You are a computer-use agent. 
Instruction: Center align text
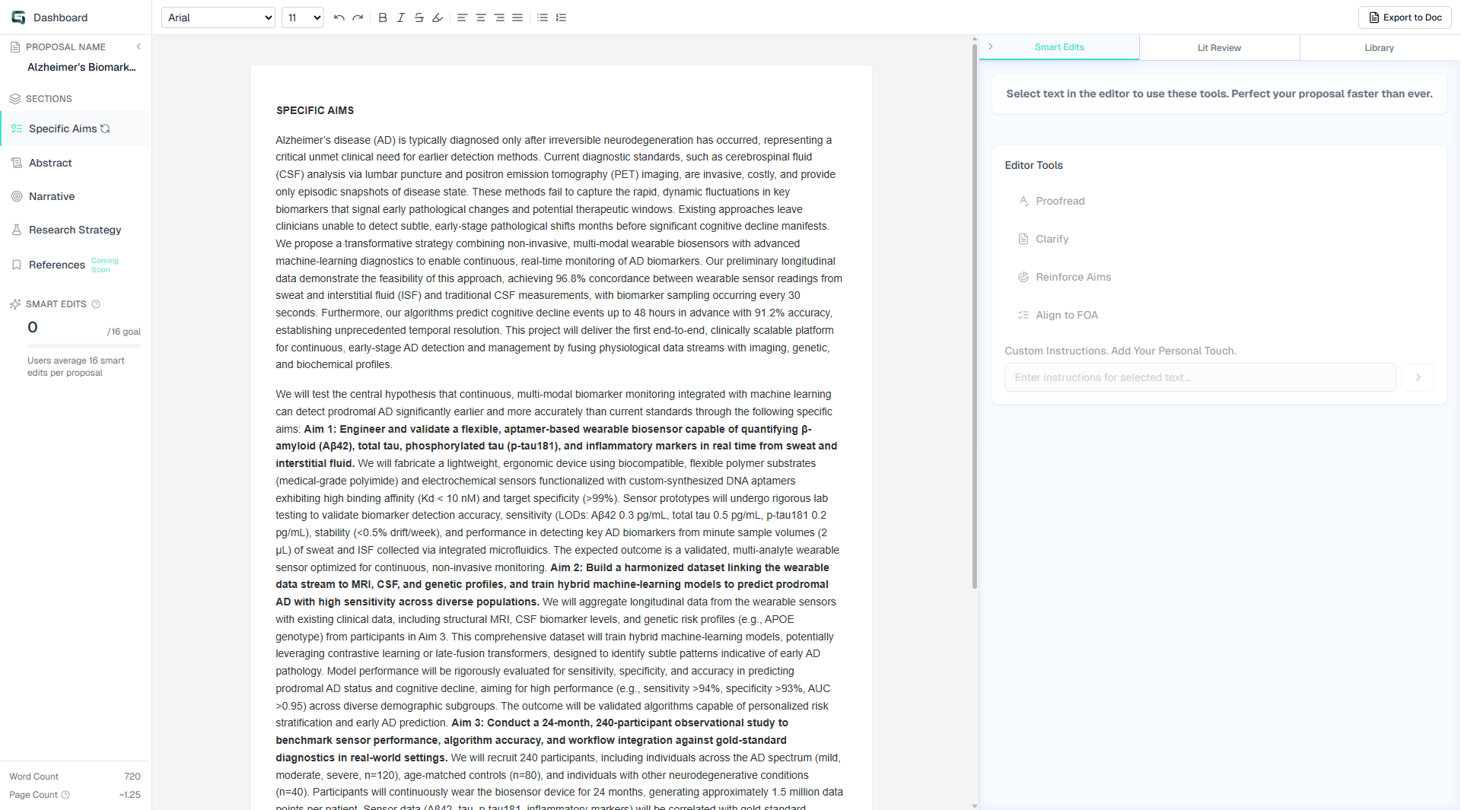pos(481,17)
